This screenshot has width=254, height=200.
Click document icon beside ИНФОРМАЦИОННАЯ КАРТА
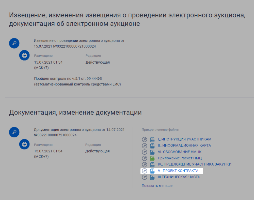pyautogui.click(x=152, y=146)
